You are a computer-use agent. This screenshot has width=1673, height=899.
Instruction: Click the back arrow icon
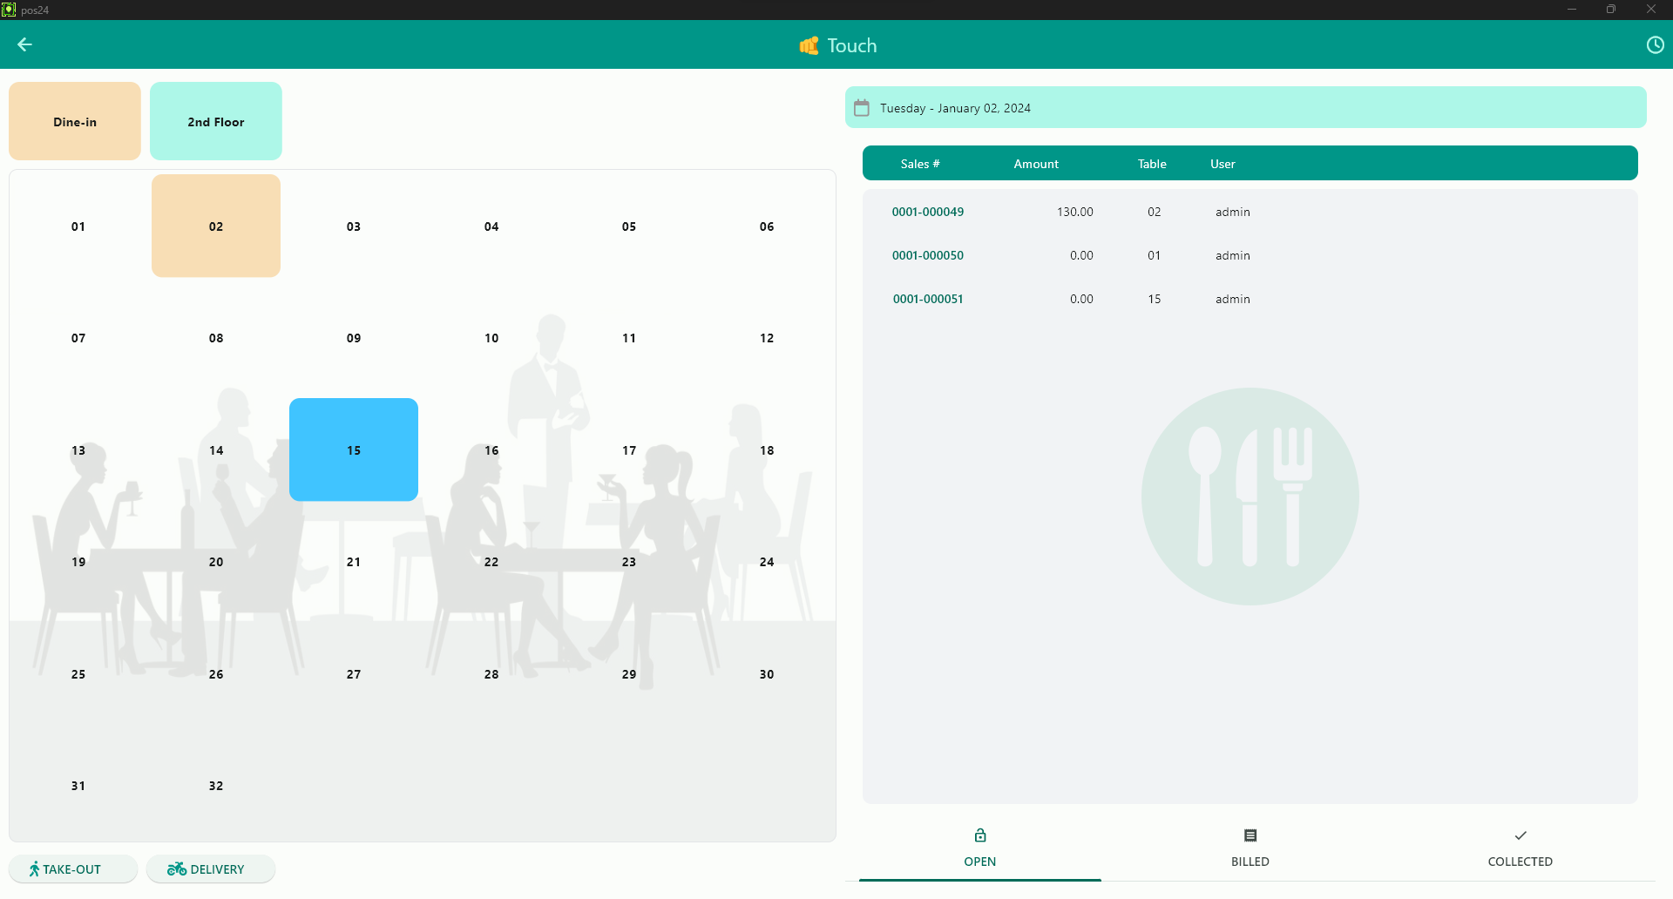[24, 44]
